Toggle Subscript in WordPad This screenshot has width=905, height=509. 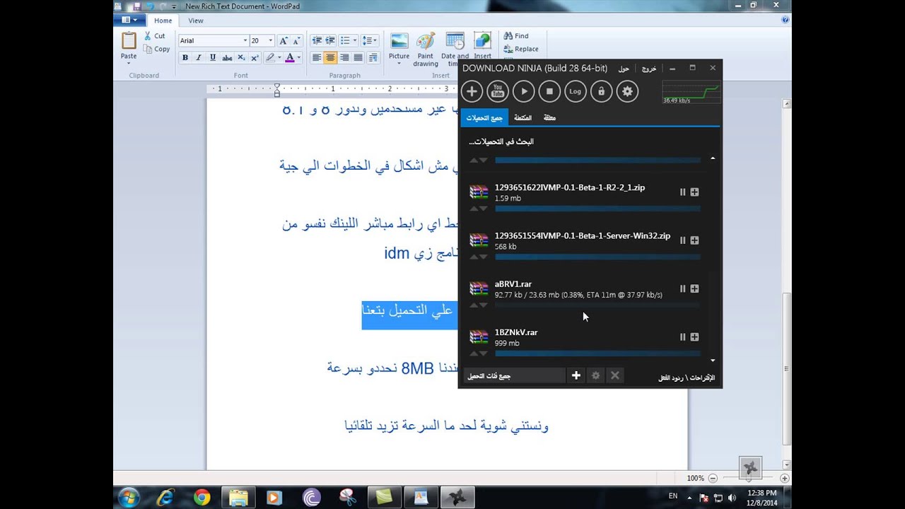[x=241, y=58]
